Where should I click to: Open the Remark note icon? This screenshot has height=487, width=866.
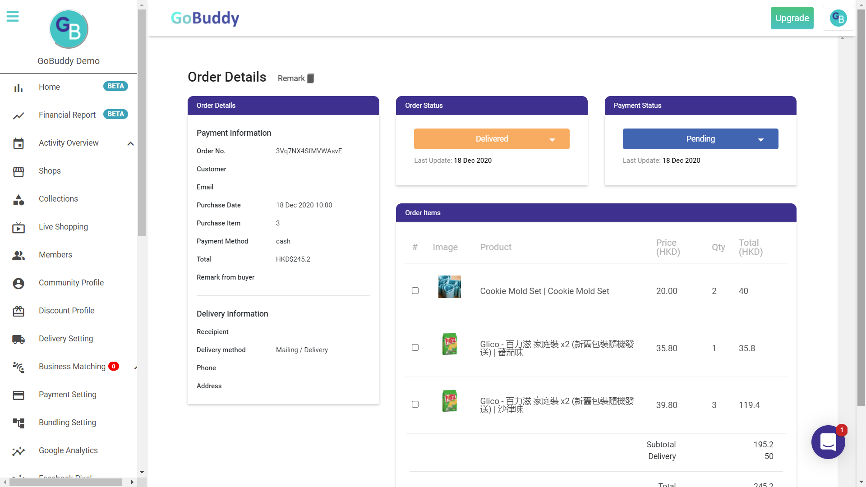pyautogui.click(x=310, y=78)
